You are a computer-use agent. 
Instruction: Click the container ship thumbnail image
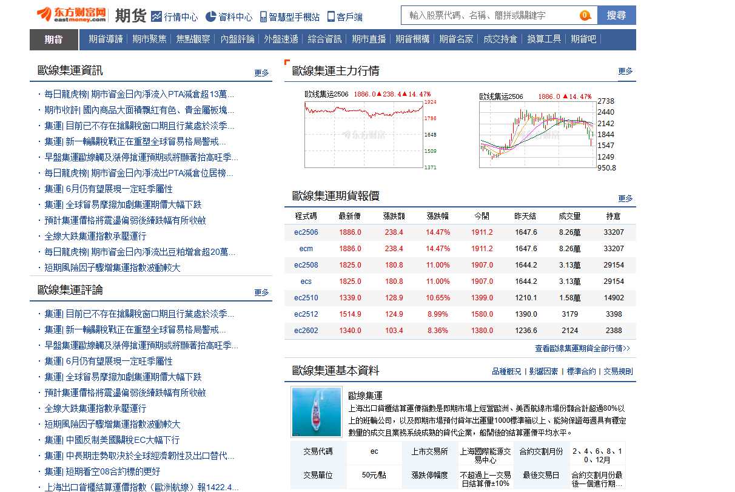(316, 412)
